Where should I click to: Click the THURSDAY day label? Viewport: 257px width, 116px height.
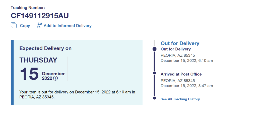[38, 60]
